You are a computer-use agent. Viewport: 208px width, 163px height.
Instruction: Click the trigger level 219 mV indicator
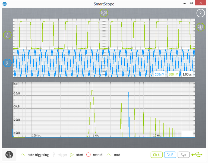(200, 27)
